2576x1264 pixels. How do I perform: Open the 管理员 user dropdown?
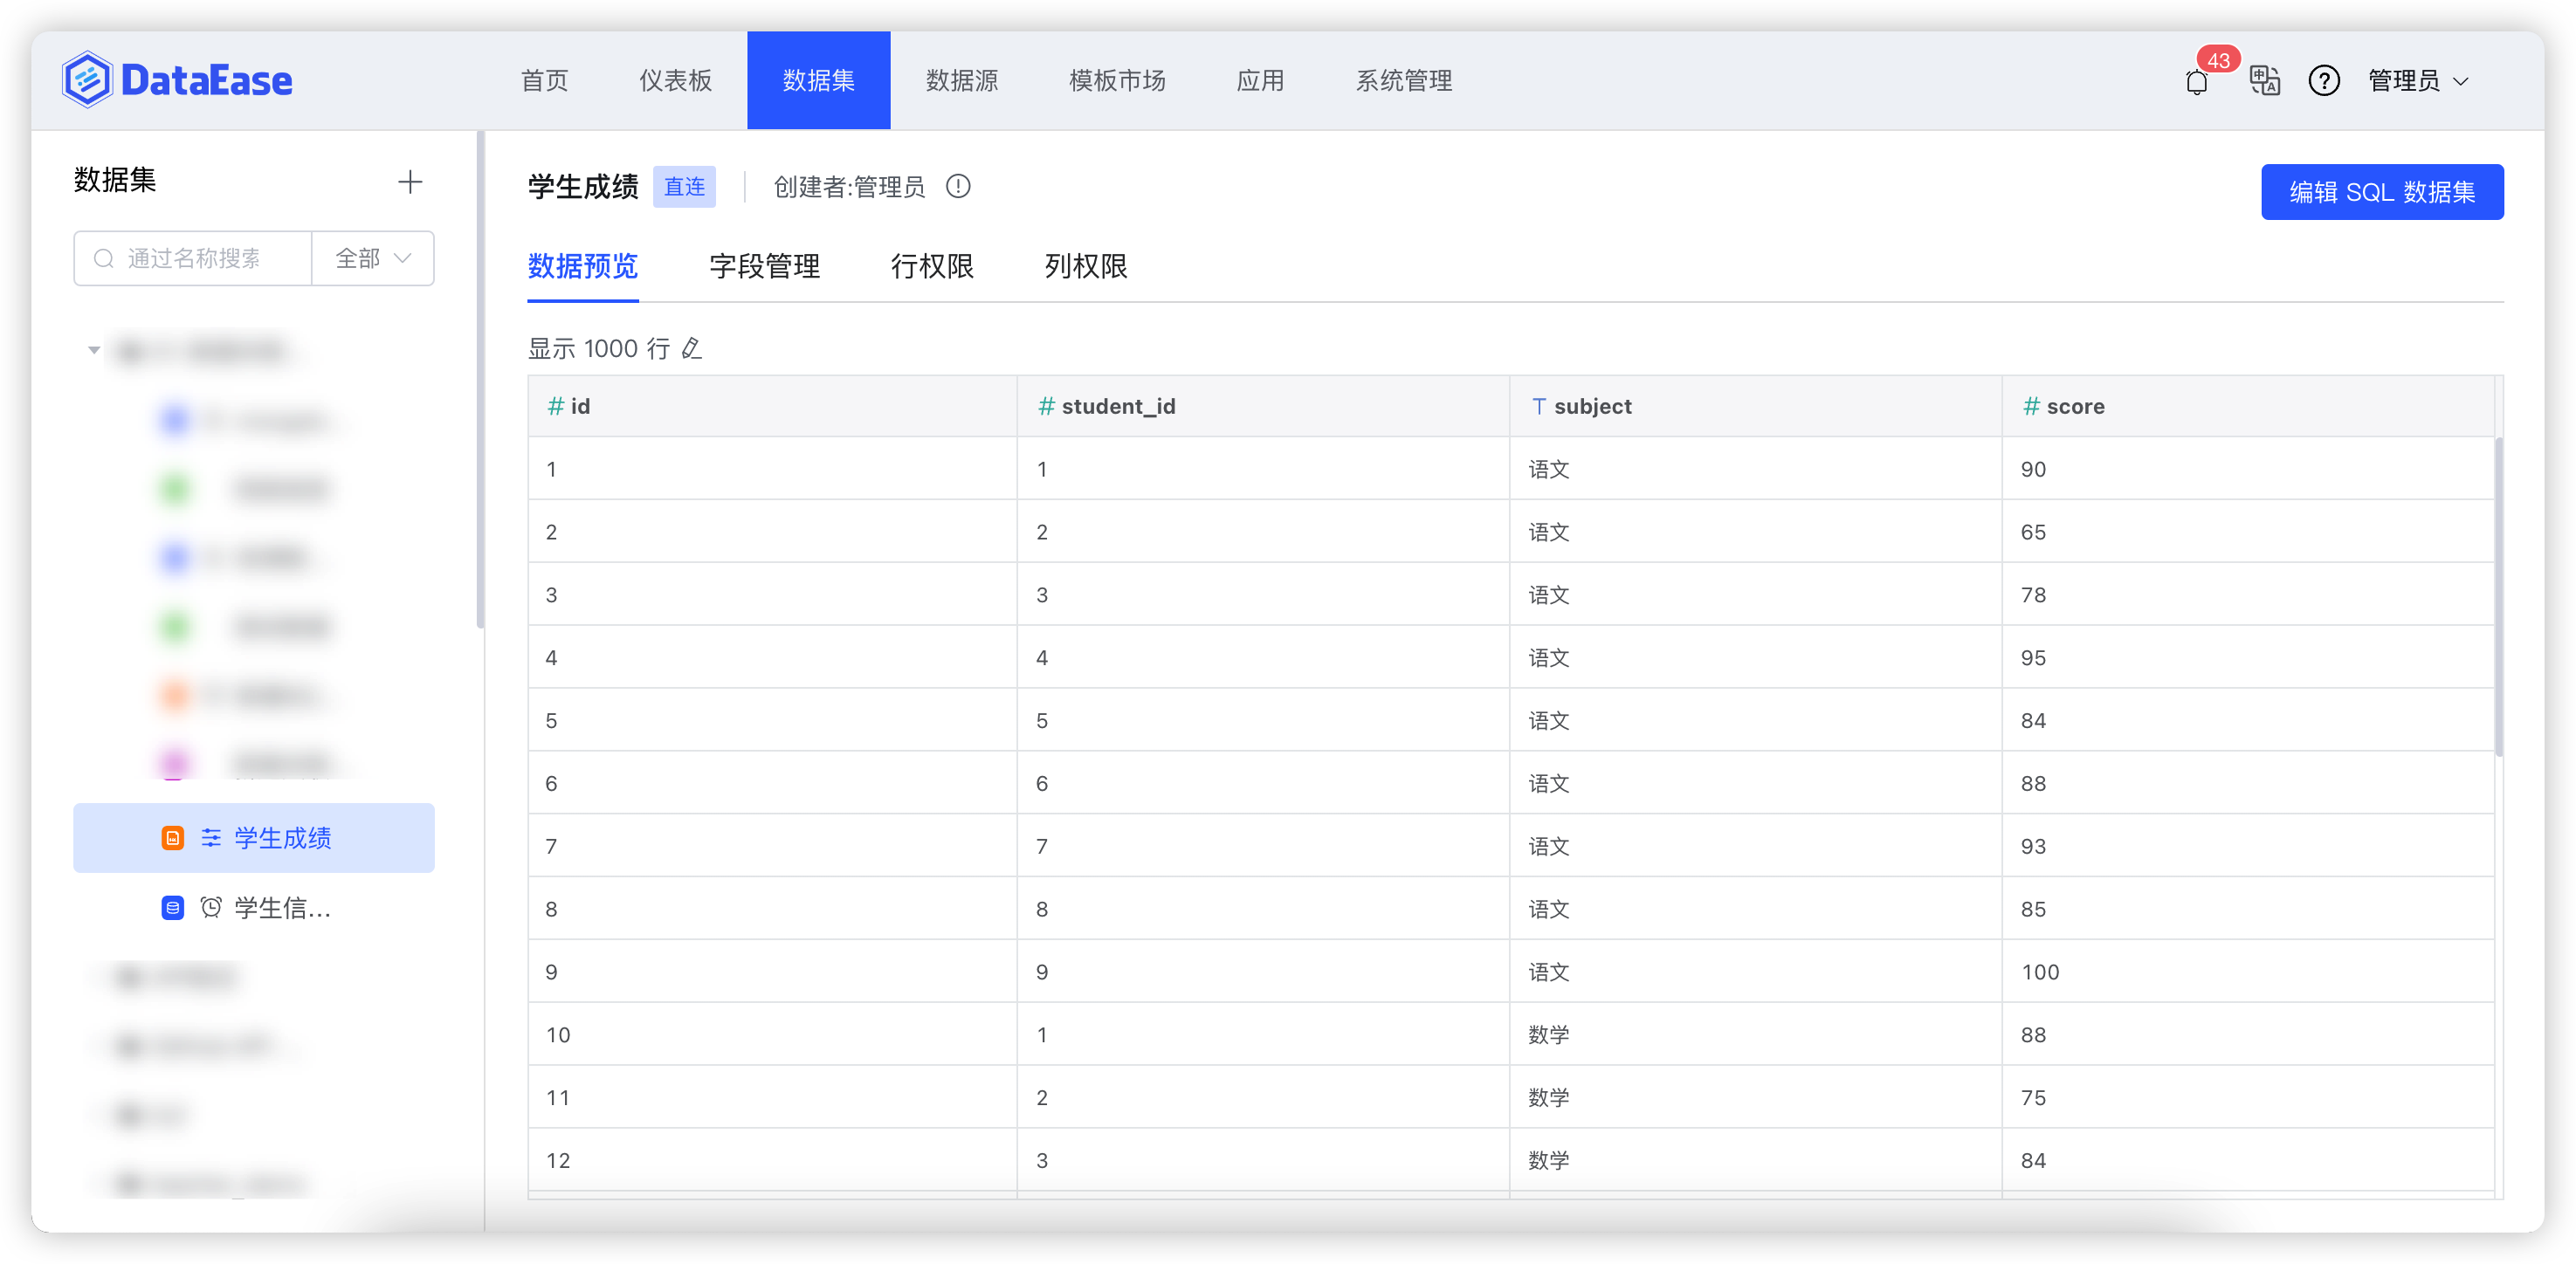pyautogui.click(x=2417, y=80)
